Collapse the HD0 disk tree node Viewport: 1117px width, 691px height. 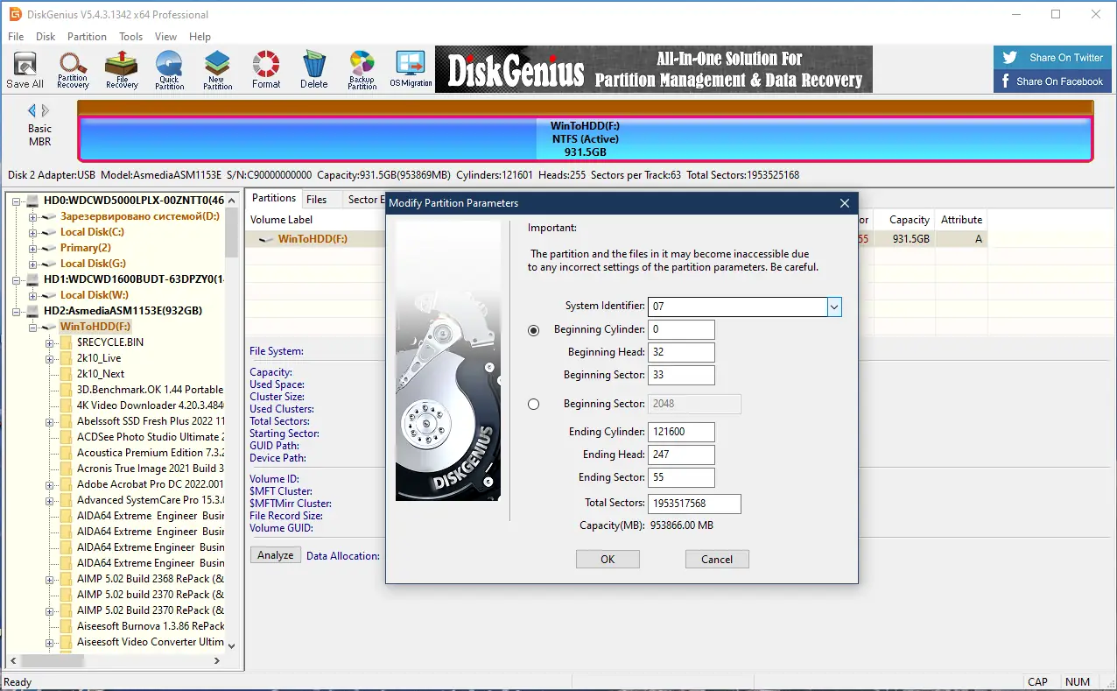(17, 201)
